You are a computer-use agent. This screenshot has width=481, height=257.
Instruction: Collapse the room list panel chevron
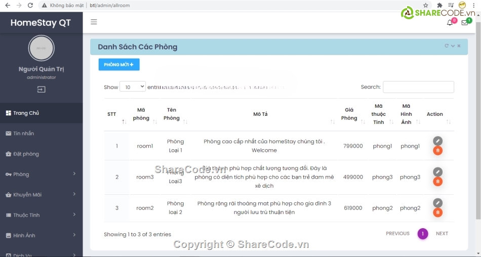pyautogui.click(x=453, y=46)
